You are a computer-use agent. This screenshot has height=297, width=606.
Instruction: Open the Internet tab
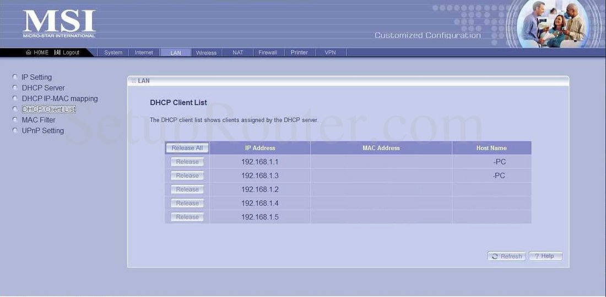pos(144,52)
